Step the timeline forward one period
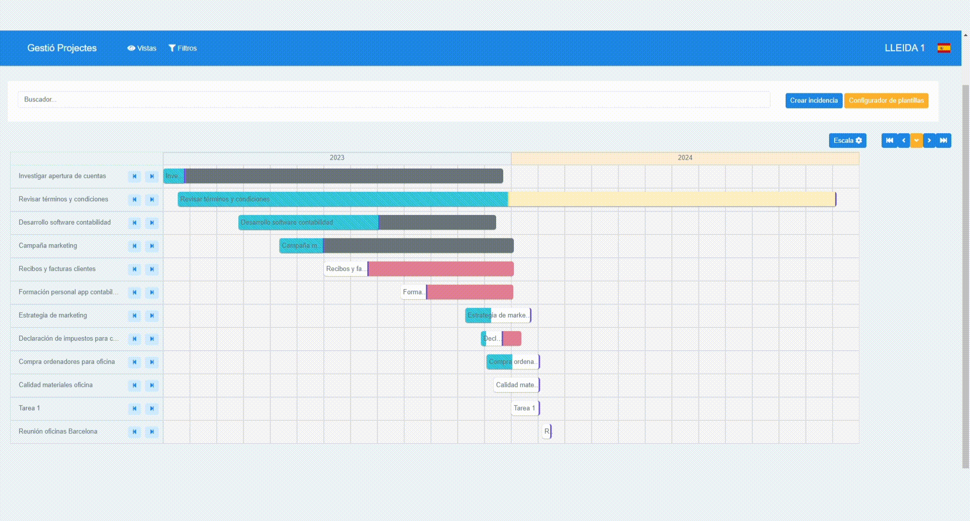The width and height of the screenshot is (970, 521). 929,140
